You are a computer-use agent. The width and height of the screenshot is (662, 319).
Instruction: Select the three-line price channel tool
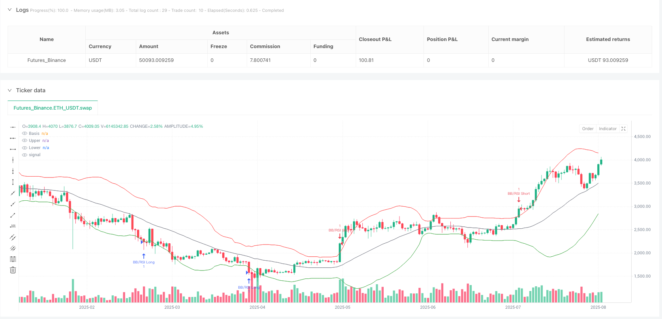13,248
